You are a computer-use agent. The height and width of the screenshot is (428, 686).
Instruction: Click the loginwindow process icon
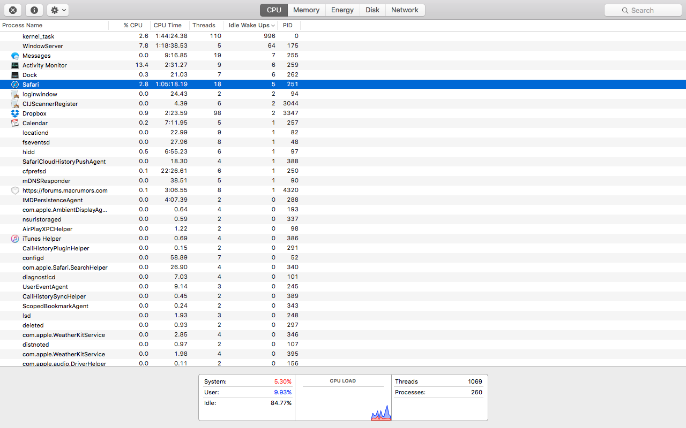[x=15, y=94]
